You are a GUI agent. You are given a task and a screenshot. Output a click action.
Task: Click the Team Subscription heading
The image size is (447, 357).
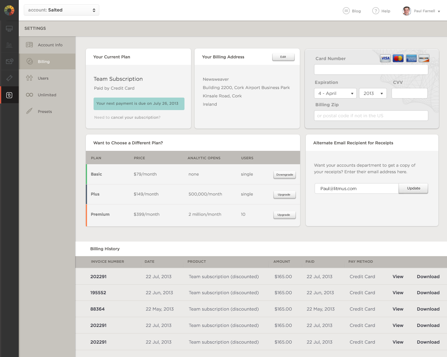tap(118, 79)
